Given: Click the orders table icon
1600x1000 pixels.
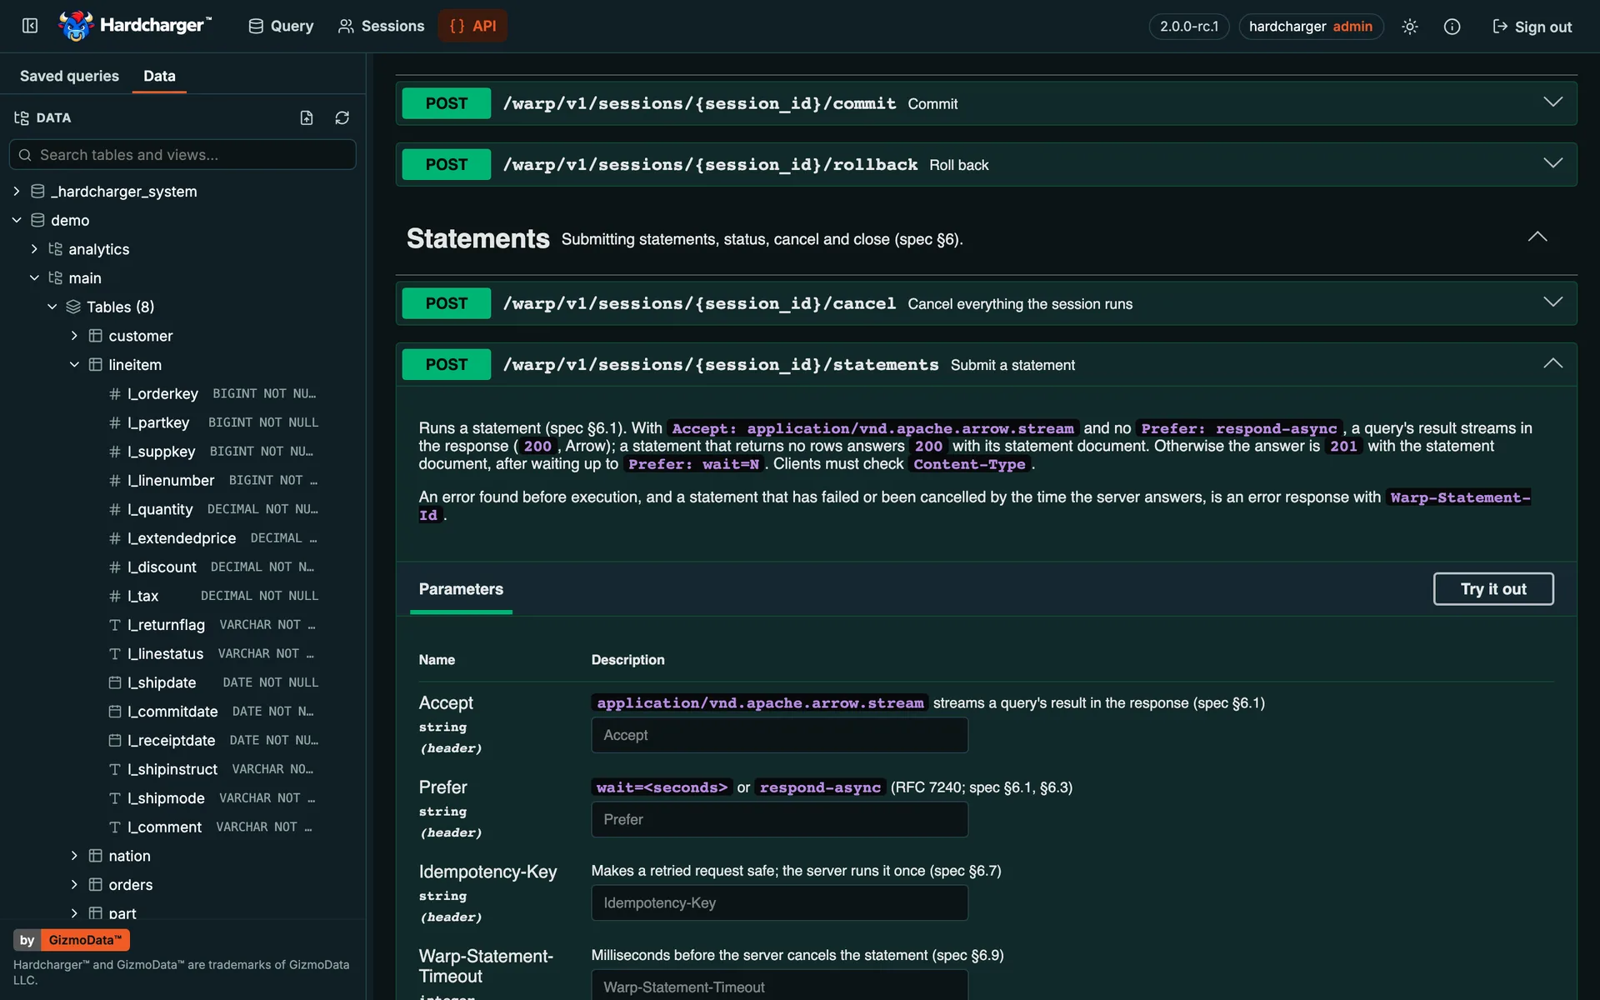Looking at the screenshot, I should [95, 884].
